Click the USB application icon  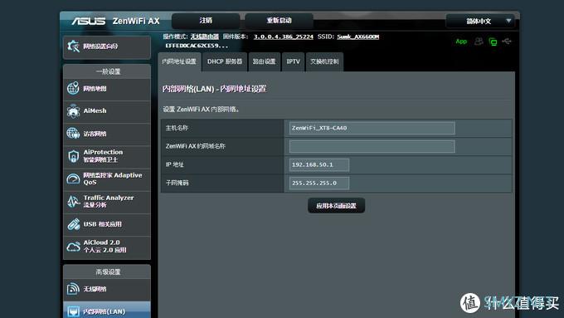click(73, 224)
